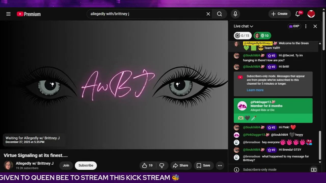Open account avatar menu
Image resolution: width=326 pixels, height=183 pixels.
(311, 14)
